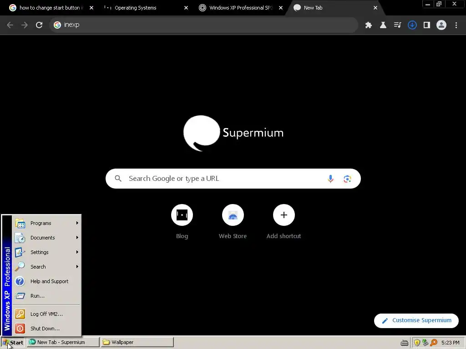Click the 5:23 PM taskbar clock

point(450,343)
